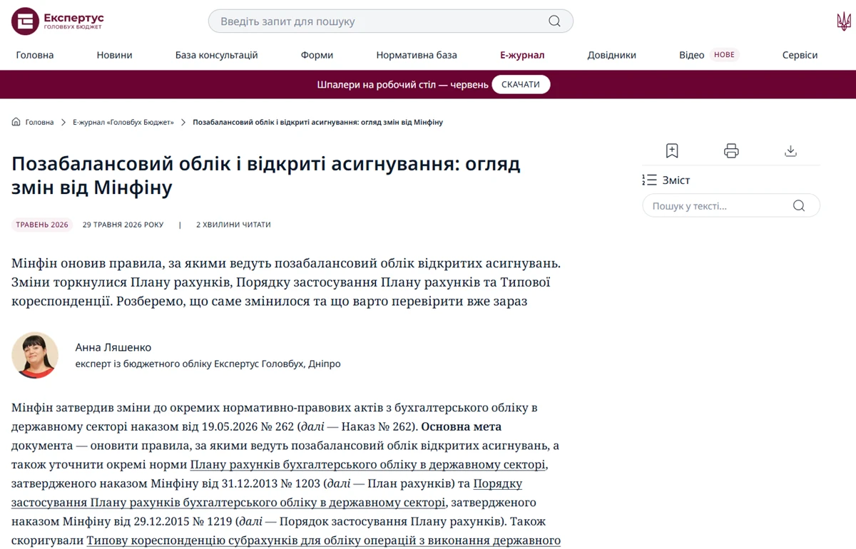Screen dimensions: 856x549
Task: Open the Новини menu item
Action: (x=115, y=55)
